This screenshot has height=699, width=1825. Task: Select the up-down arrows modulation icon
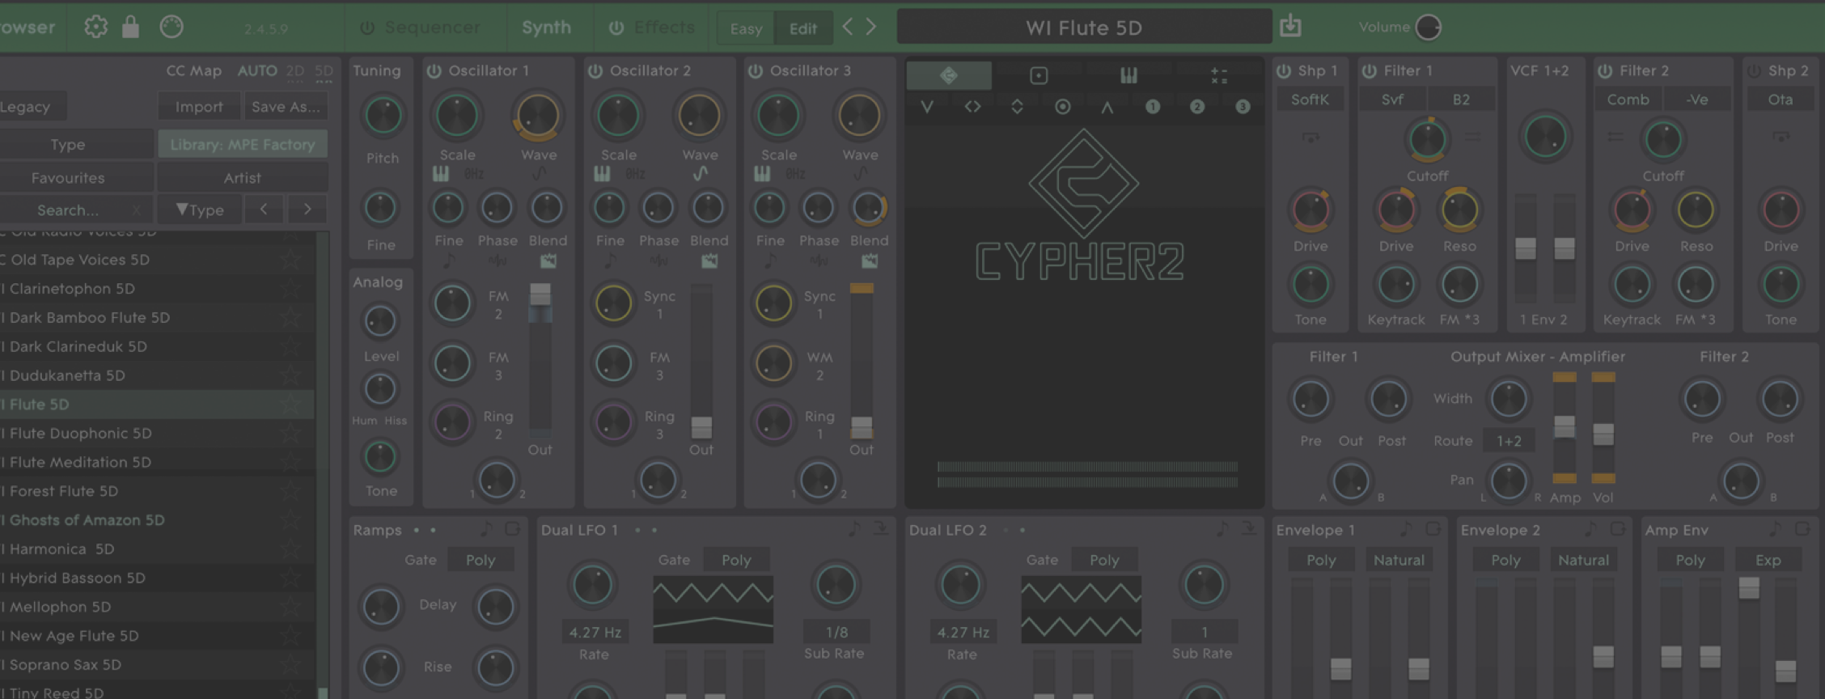point(1017,106)
